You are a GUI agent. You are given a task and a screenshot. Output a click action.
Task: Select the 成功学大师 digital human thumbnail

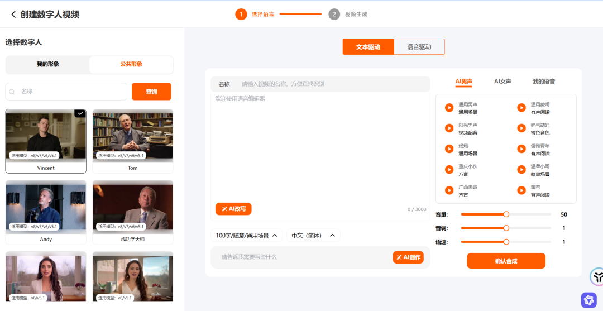pos(133,207)
